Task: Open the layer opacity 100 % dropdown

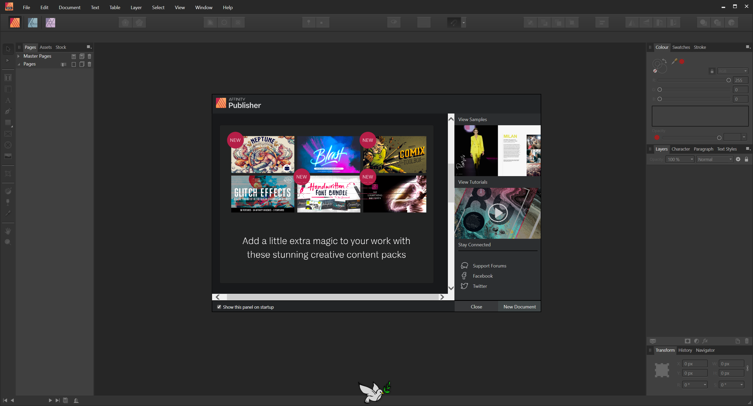Action: pyautogui.click(x=692, y=159)
